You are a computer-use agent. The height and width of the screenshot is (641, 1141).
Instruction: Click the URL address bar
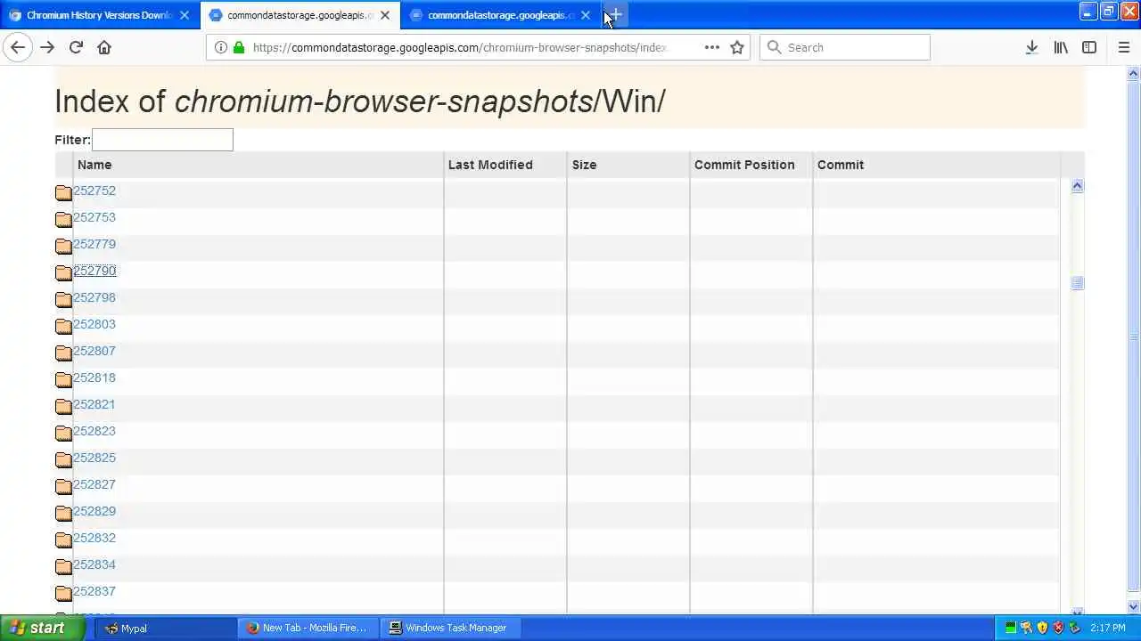459,47
